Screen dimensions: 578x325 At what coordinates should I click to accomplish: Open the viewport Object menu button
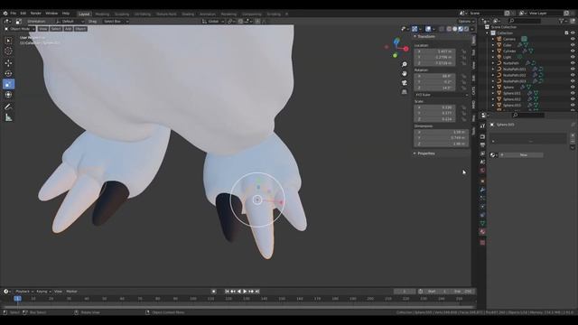tap(80, 29)
